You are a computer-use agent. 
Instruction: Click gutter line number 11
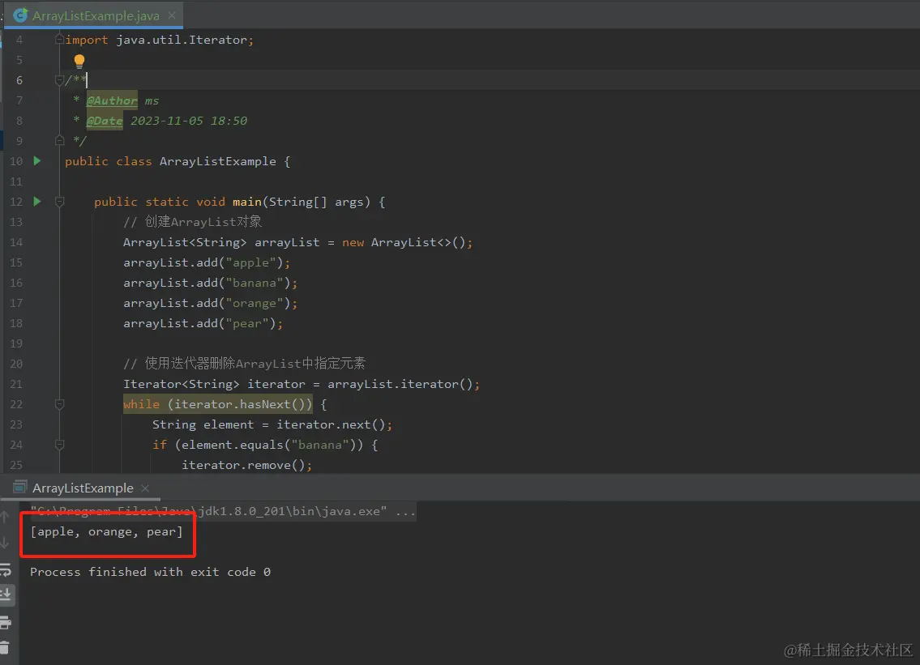16,181
